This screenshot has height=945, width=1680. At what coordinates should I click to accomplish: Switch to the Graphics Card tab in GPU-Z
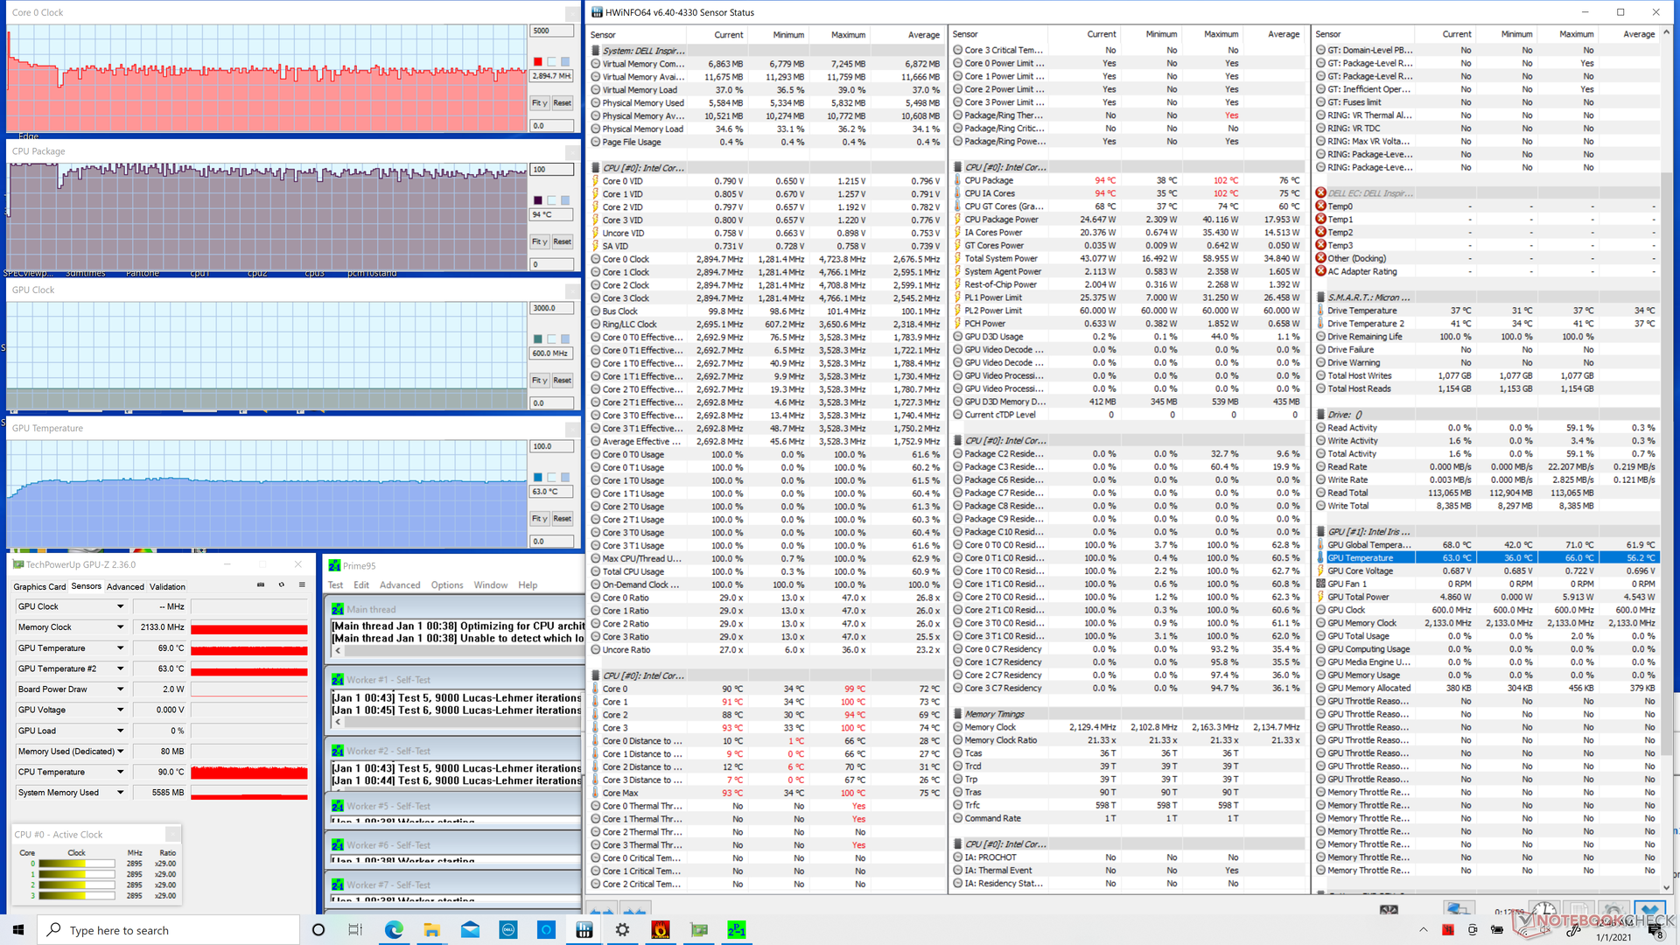[39, 587]
